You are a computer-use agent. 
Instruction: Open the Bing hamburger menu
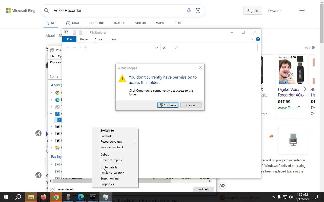coord(302,11)
